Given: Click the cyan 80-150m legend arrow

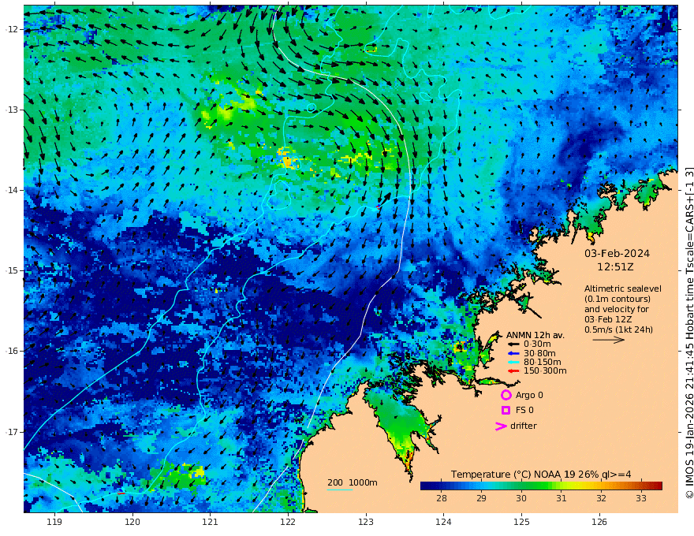Looking at the screenshot, I should click(x=513, y=363).
